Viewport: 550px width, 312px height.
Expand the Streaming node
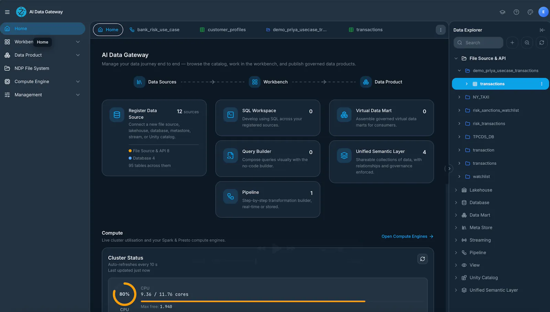[x=456, y=240]
